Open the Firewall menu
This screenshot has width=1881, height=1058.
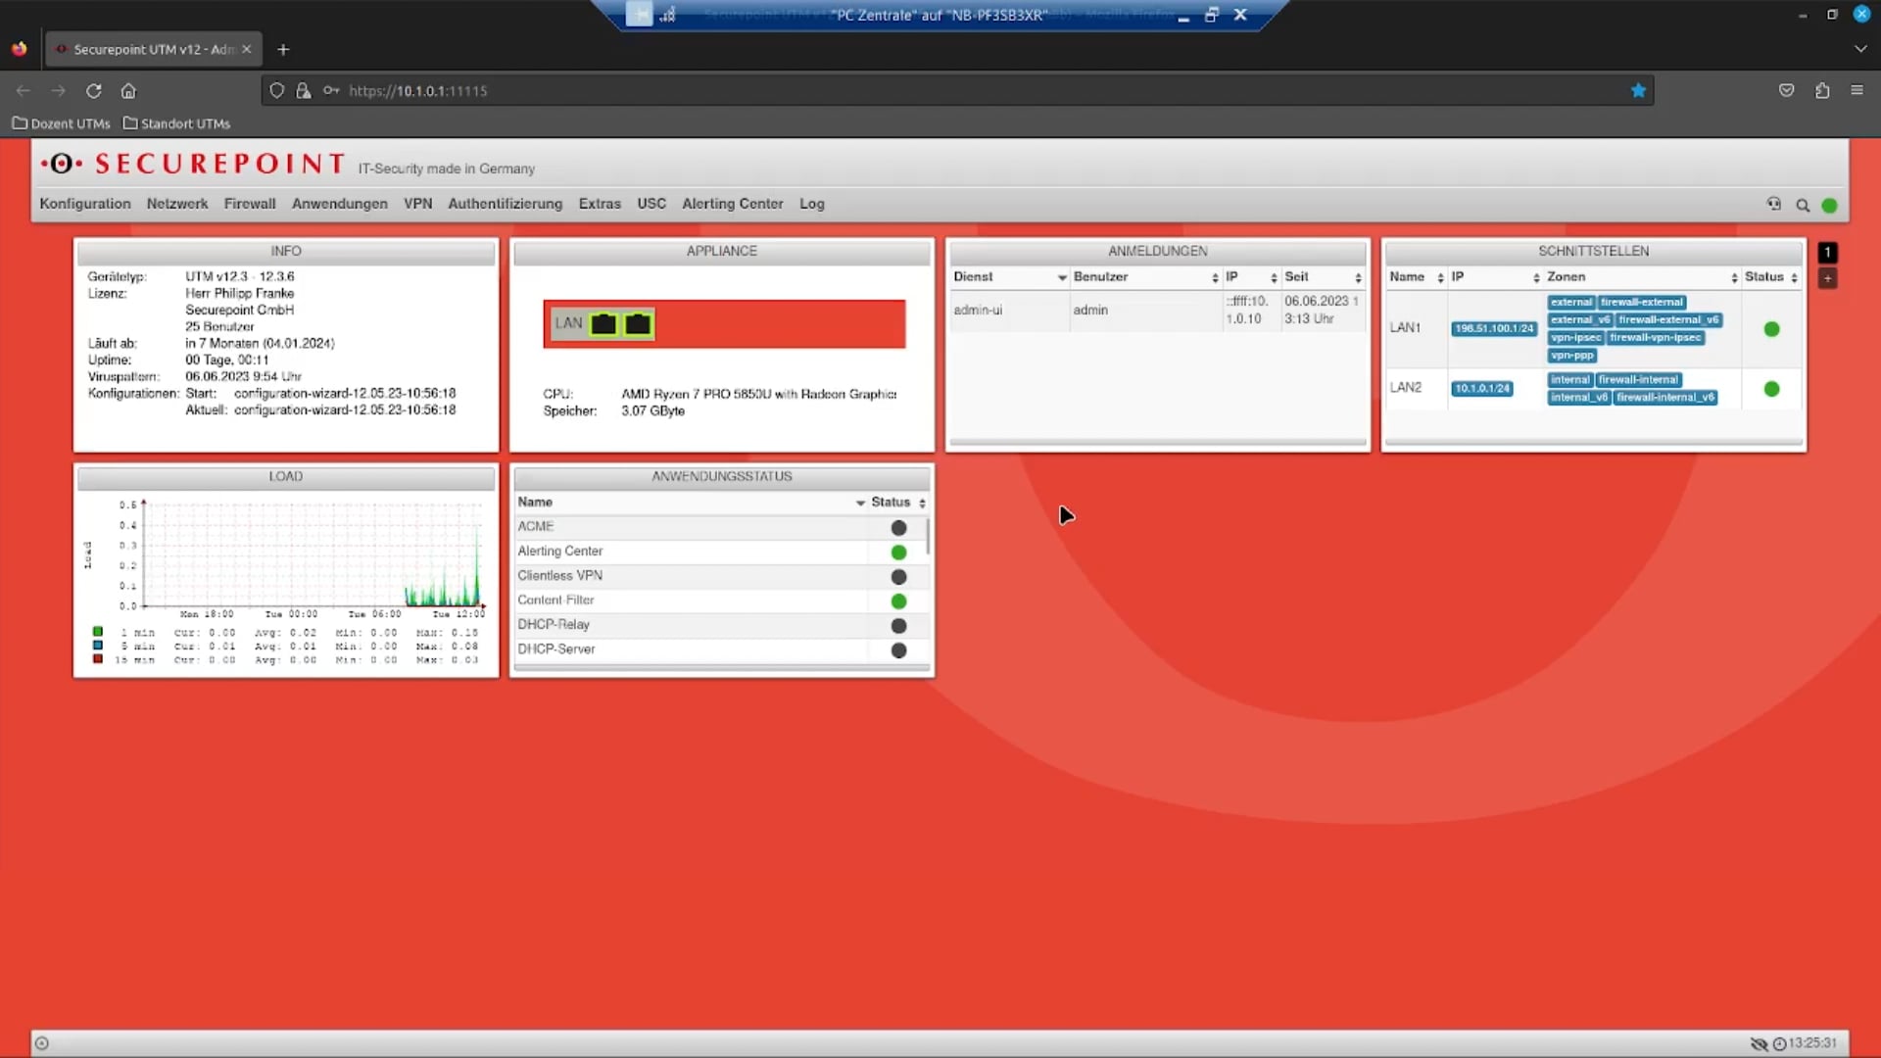[x=250, y=204]
